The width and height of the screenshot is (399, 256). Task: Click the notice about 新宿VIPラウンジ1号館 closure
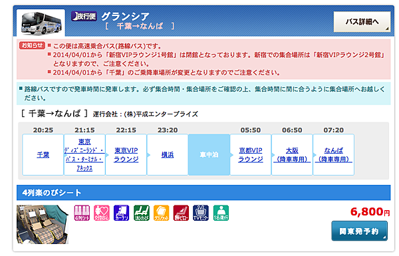pyautogui.click(x=219, y=59)
